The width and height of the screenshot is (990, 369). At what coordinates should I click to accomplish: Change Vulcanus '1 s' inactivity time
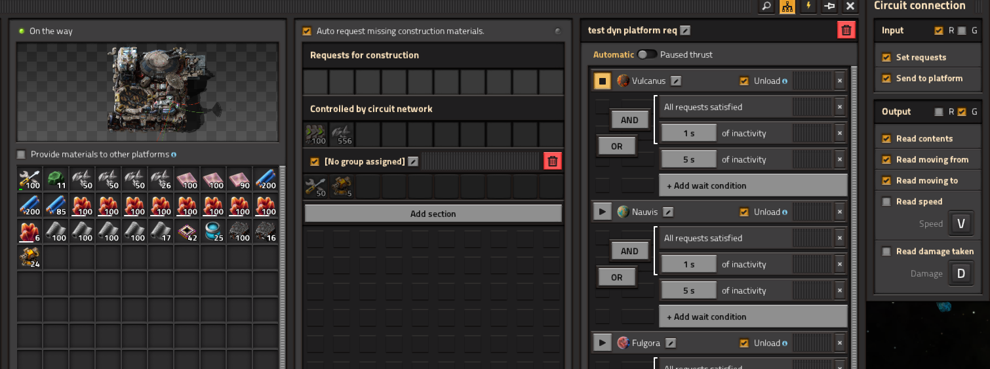688,133
